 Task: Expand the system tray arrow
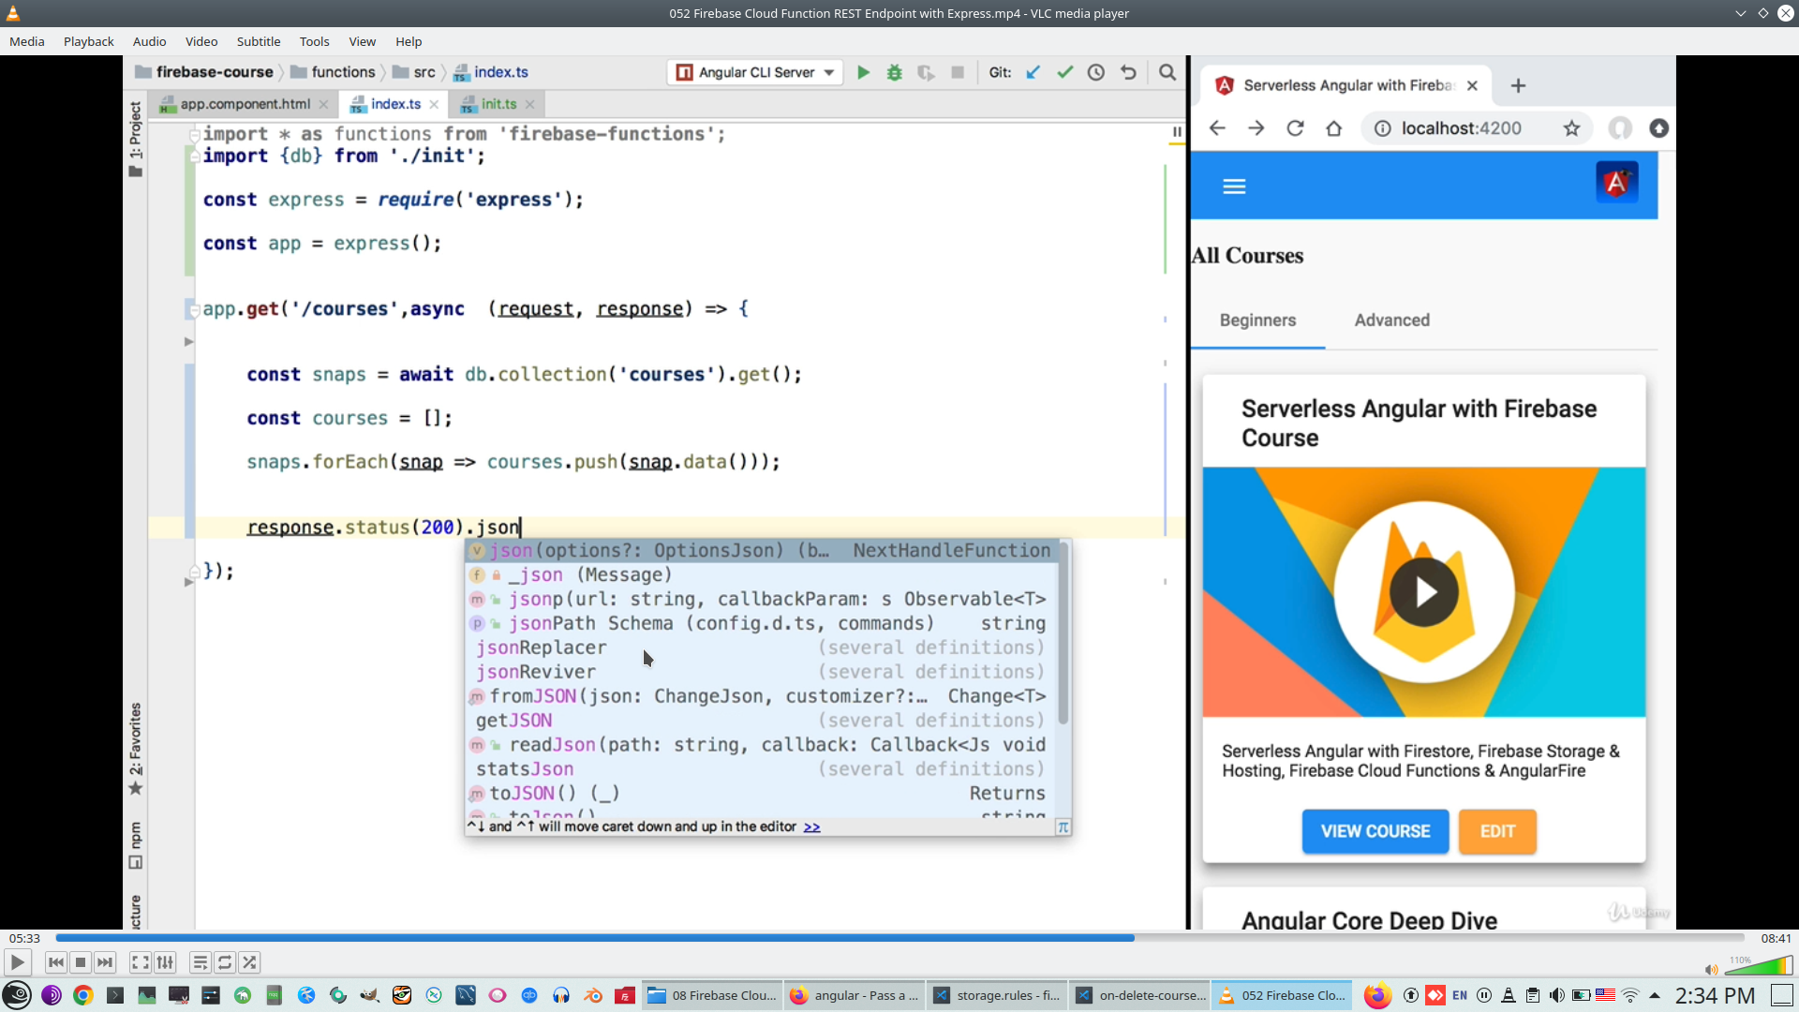coord(1655,995)
